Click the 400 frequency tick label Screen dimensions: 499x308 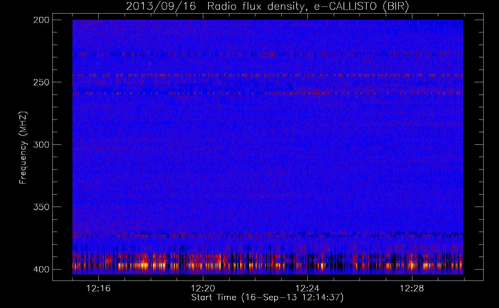[41, 269]
